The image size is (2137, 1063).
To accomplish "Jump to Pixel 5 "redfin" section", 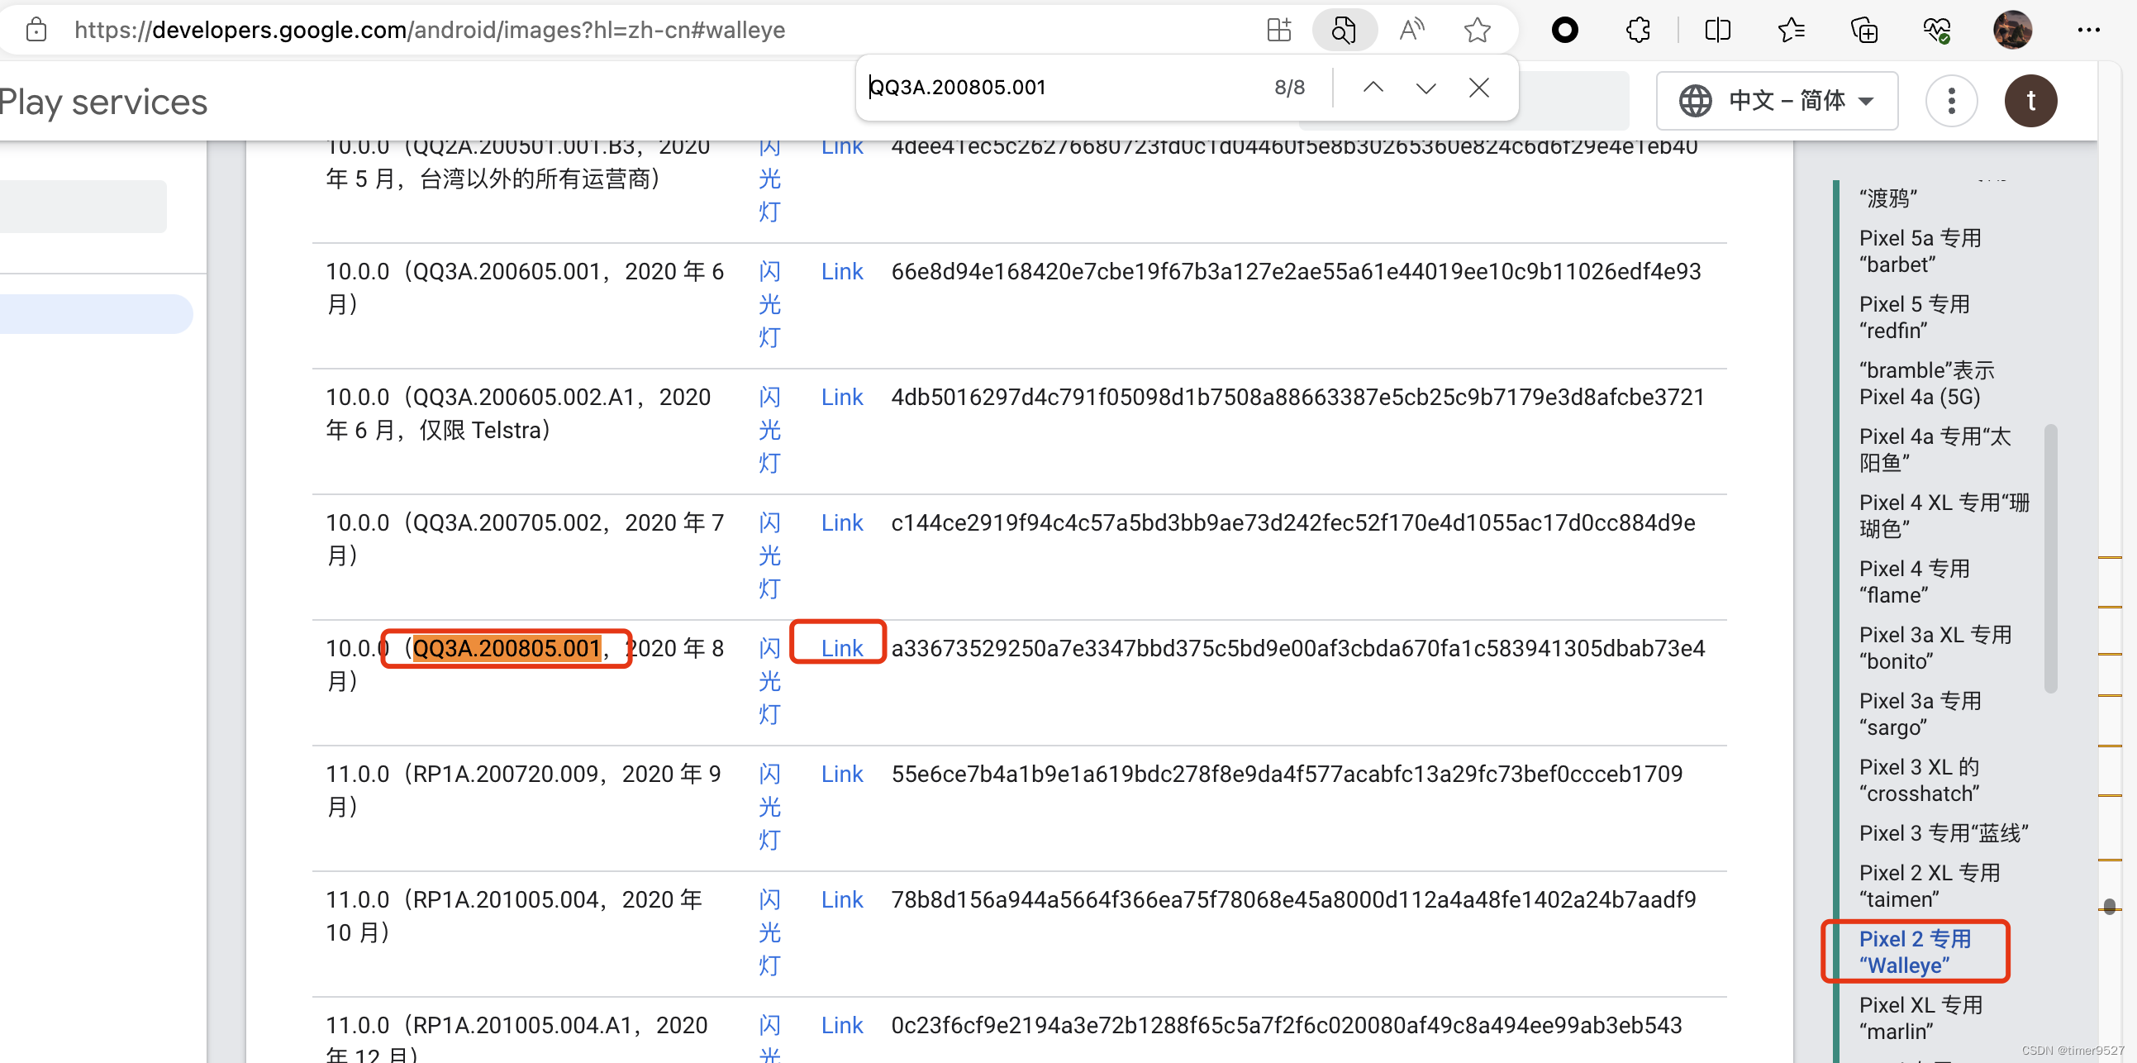I will coord(1914,317).
